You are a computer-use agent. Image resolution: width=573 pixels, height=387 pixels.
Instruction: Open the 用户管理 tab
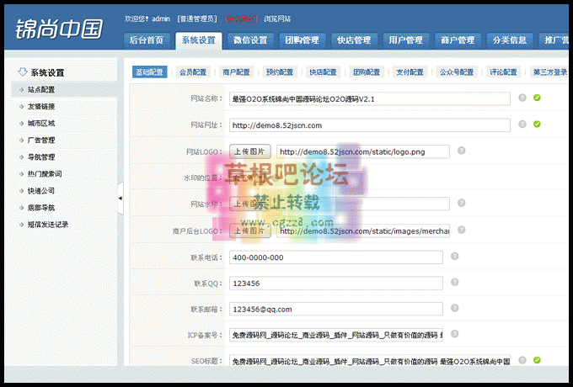click(406, 40)
